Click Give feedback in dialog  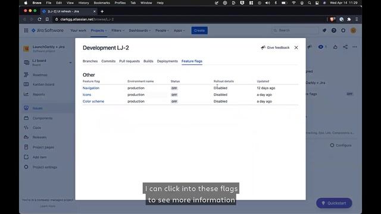275,48
